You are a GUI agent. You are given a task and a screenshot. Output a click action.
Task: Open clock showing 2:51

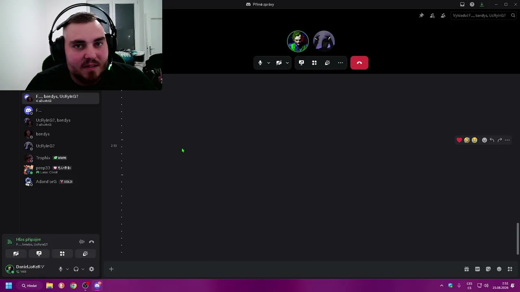point(500,286)
